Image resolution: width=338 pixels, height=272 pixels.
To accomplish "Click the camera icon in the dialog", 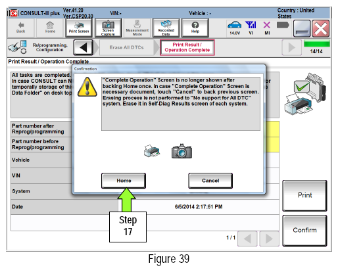I will tap(181, 151).
